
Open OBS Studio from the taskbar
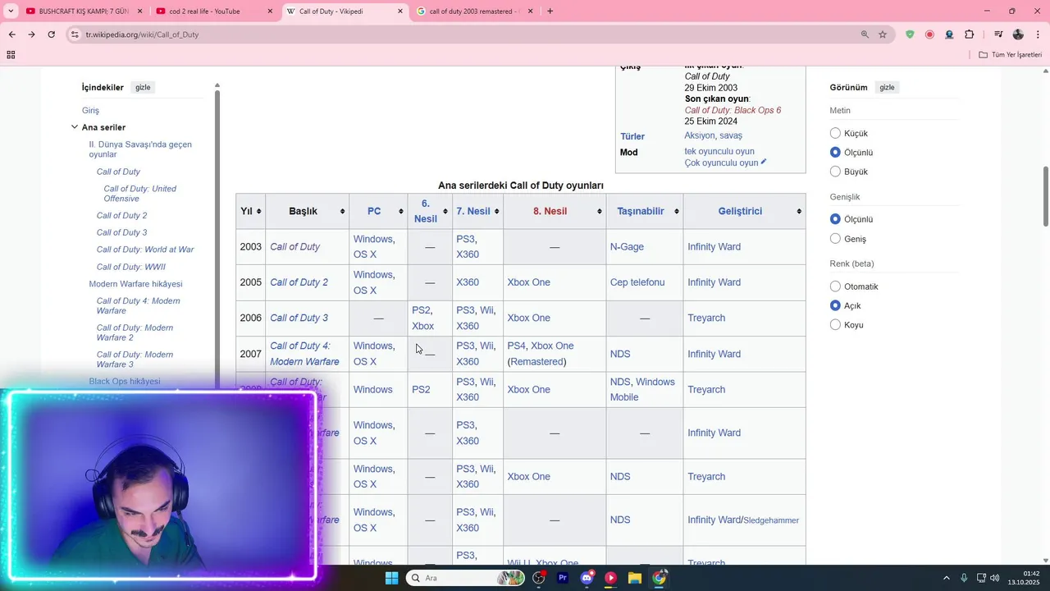pyautogui.click(x=539, y=578)
